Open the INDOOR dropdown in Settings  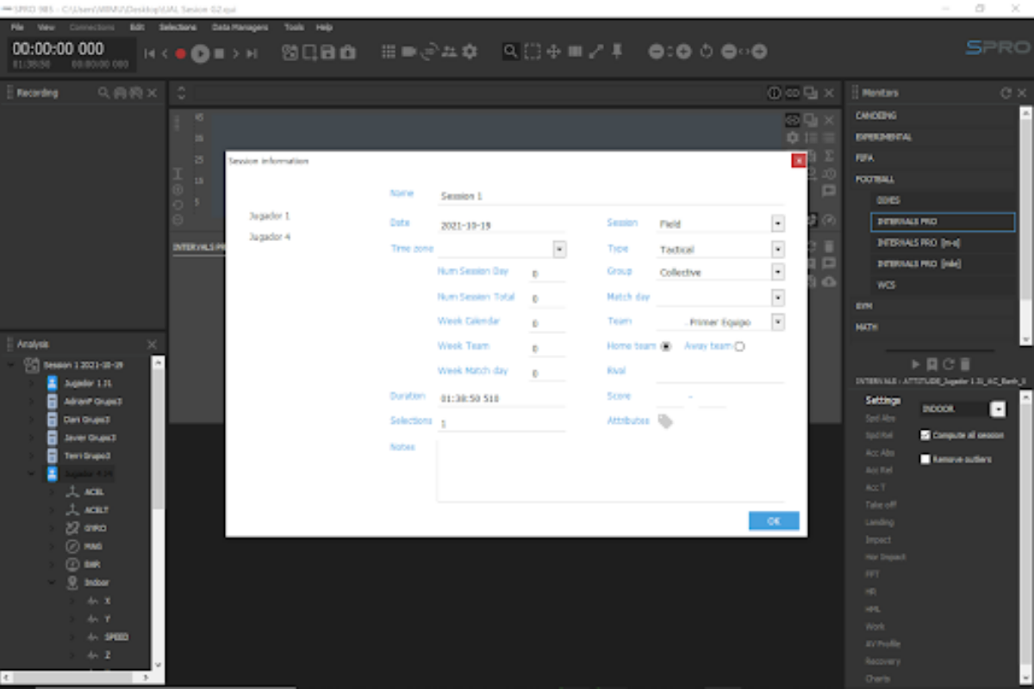999,409
